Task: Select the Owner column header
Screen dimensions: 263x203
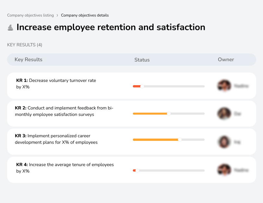Action: point(226,60)
